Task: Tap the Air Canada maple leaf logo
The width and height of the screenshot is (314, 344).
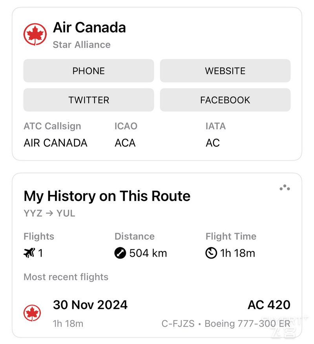Action: tap(35, 34)
